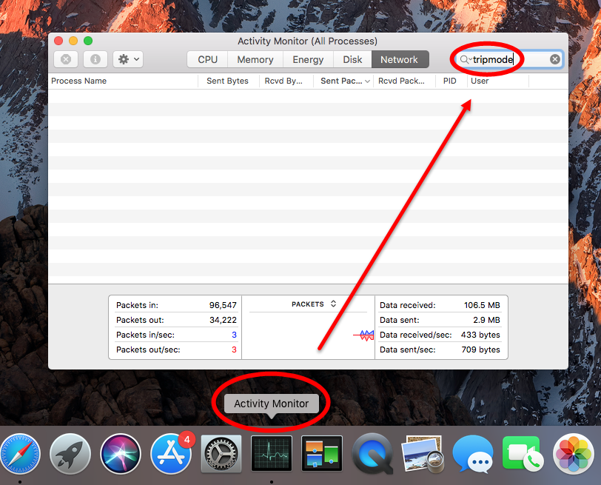Click the quit process (X) toolbar icon

tap(66, 59)
